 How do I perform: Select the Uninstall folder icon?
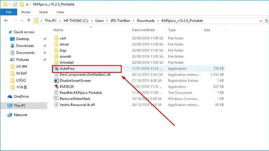tap(56, 62)
